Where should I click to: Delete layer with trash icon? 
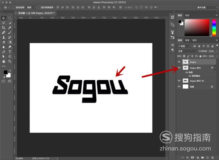point(213,158)
